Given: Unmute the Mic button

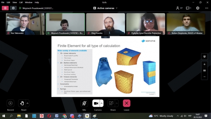Looking at the screenshot, I should (84, 103).
